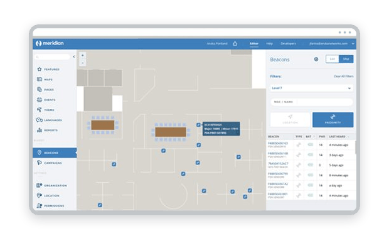Open beacon F4B85E436163 link
389x239 pixels.
pyautogui.click(x=278, y=143)
